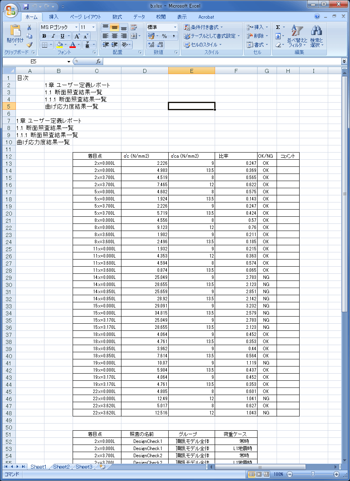
Task: Click the Decrease Decimal icon
Action: click(x=160, y=45)
